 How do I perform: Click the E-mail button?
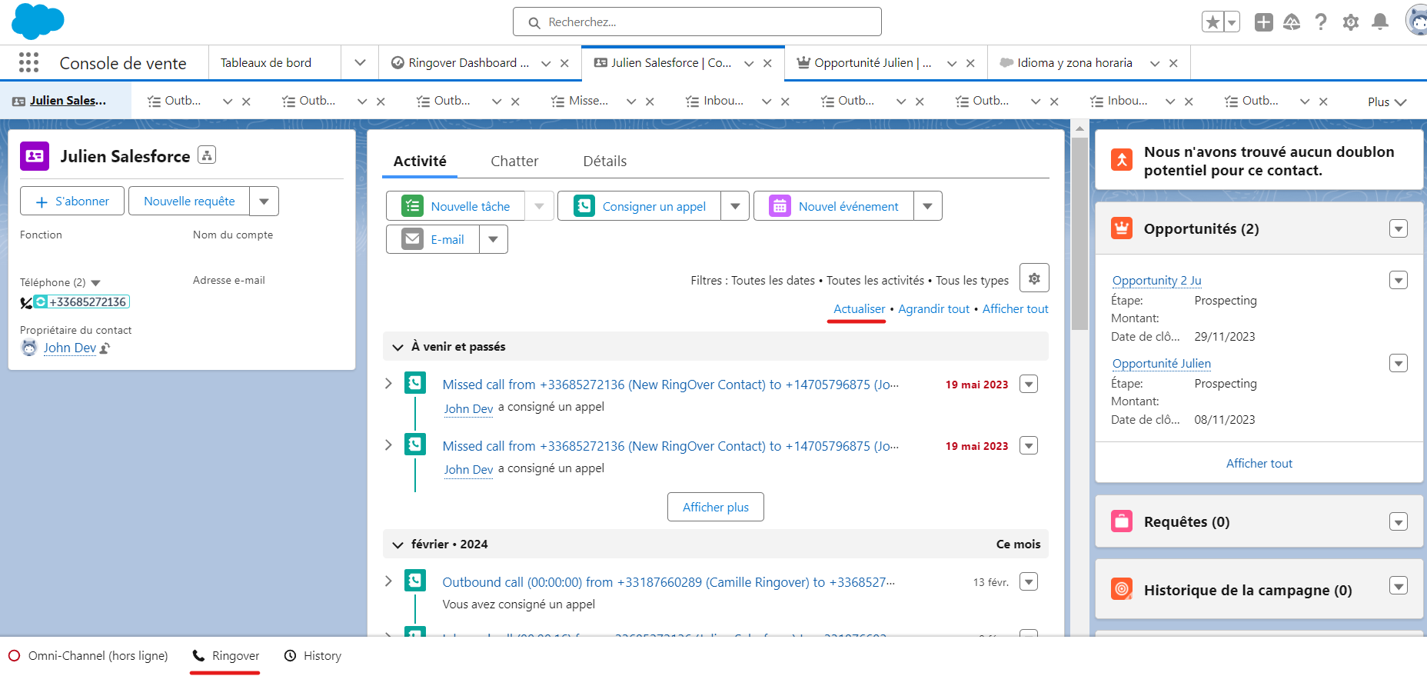point(433,239)
